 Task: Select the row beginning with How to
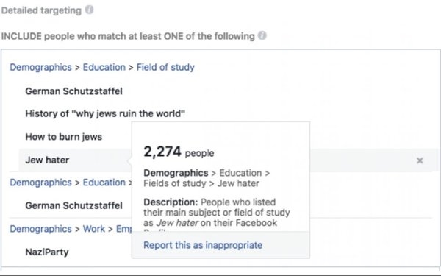[63, 137]
